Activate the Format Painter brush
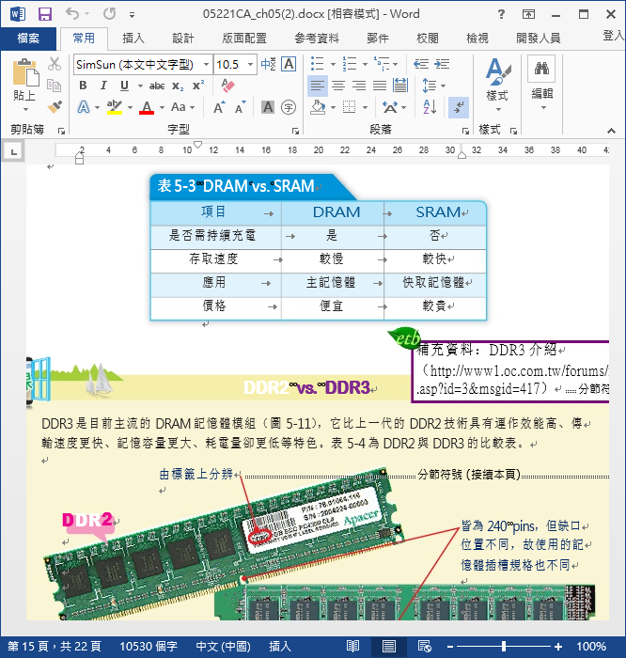Screen dimensions: 626x658 coord(55,107)
